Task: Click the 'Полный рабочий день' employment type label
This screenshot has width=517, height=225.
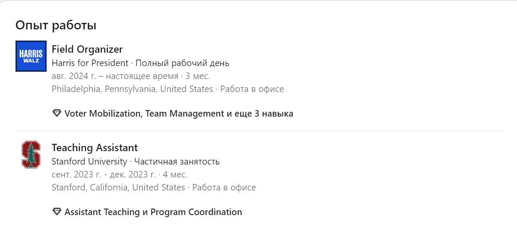Action: click(182, 63)
